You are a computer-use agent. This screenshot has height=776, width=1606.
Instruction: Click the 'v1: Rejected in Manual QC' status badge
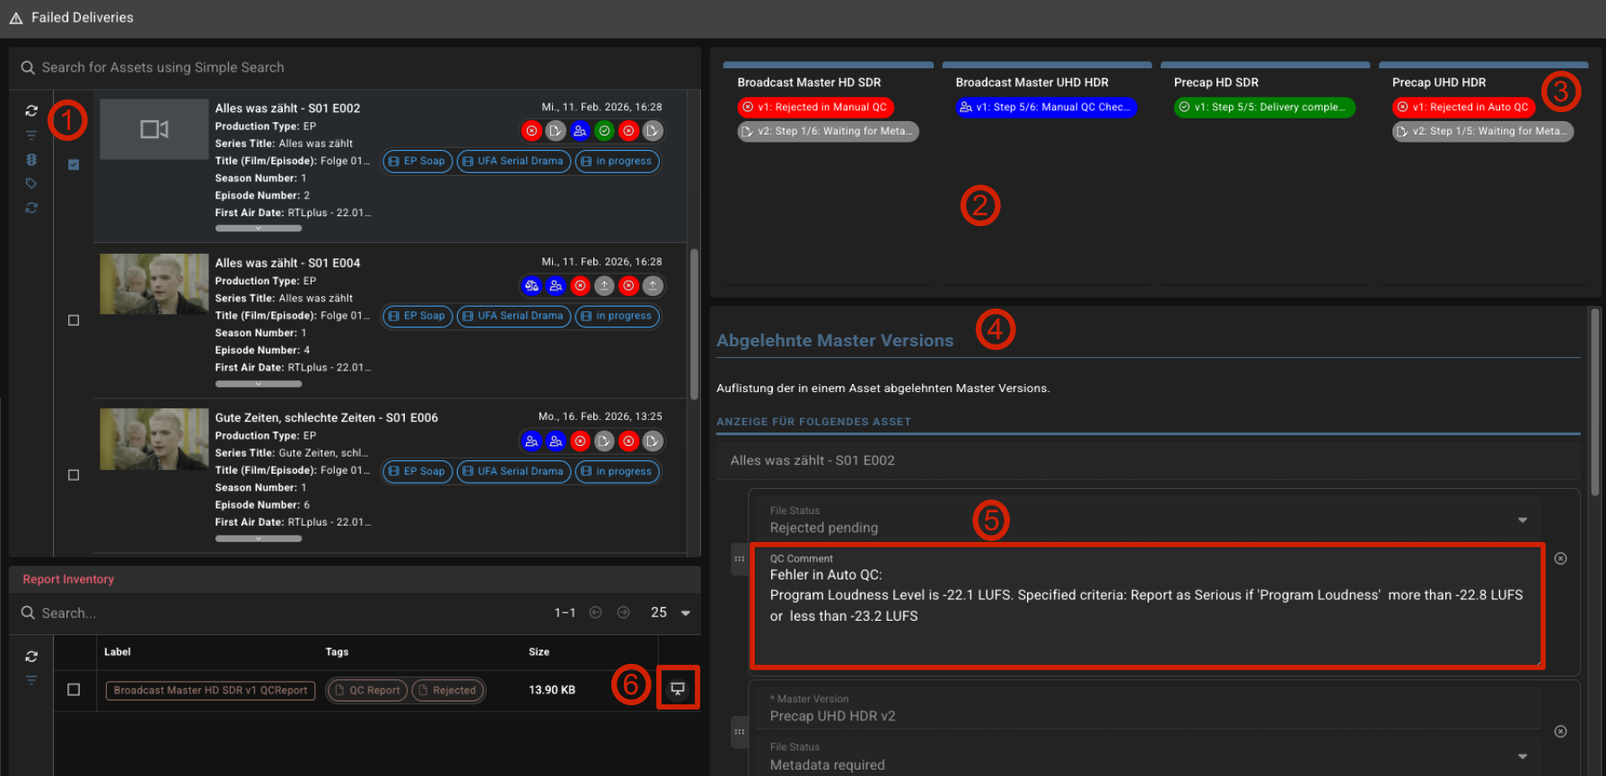point(815,107)
